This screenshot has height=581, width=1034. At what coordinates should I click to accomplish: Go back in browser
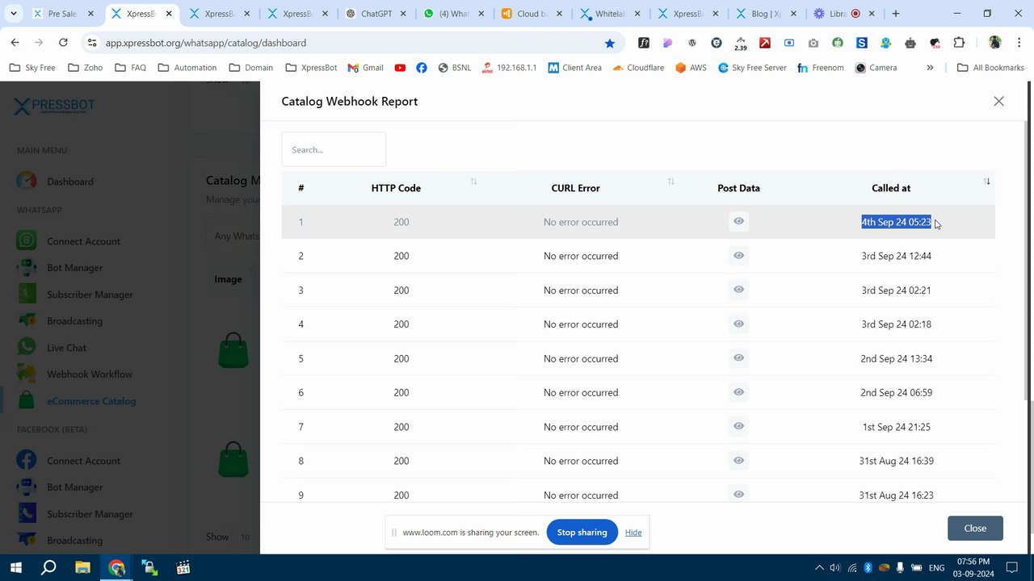[x=15, y=43]
